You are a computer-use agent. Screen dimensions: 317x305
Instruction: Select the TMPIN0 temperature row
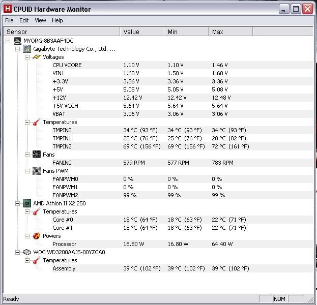(182, 130)
